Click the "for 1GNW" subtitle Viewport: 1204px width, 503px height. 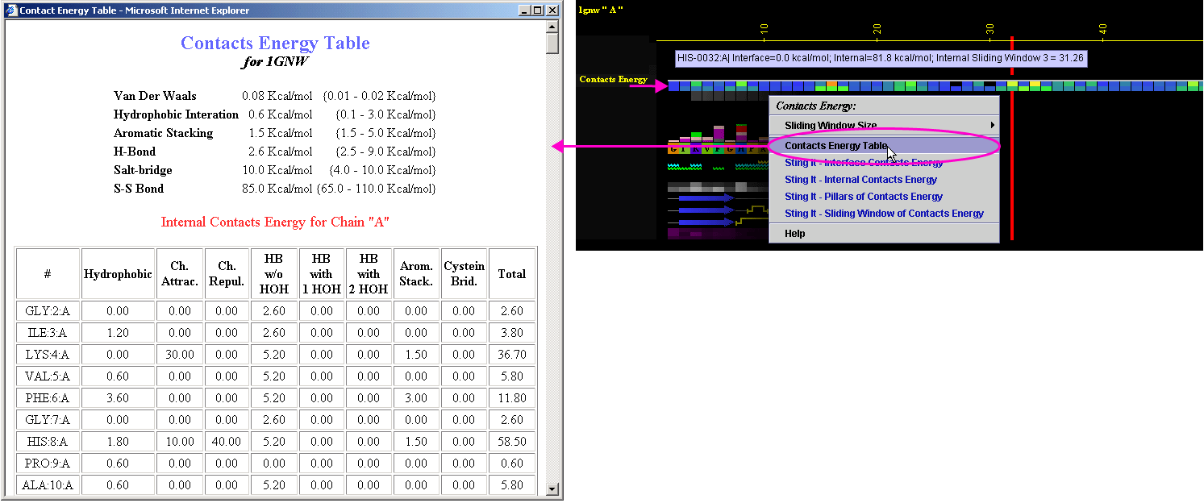(x=275, y=62)
